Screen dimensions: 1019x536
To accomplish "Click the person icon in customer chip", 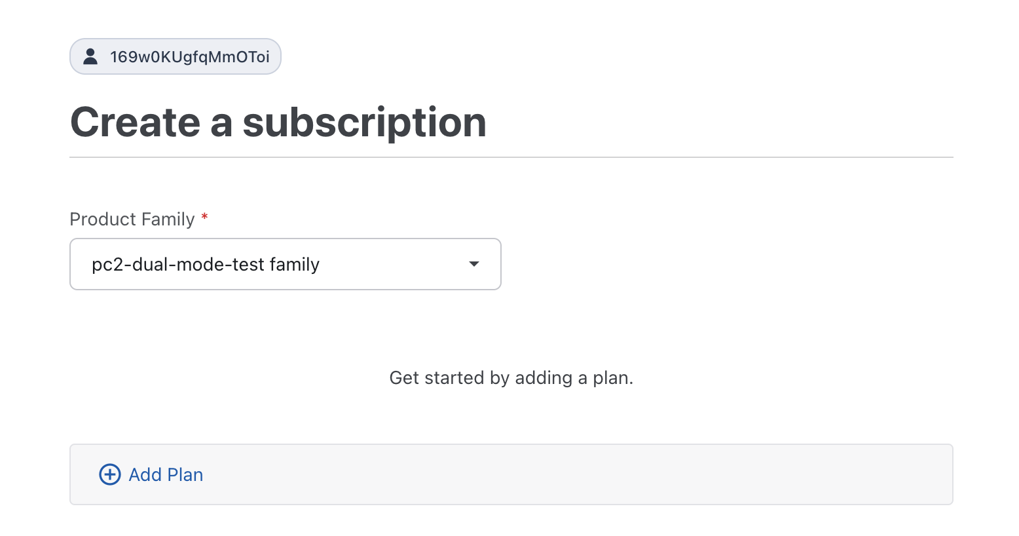I will (90, 57).
